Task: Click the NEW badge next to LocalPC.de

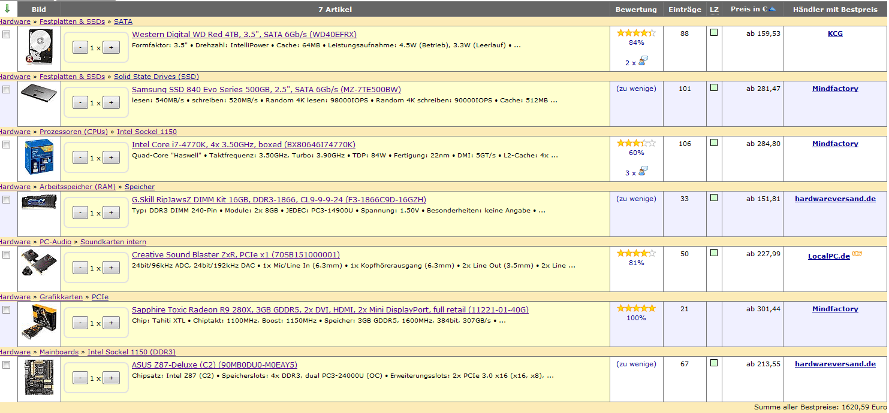Action: (x=857, y=254)
